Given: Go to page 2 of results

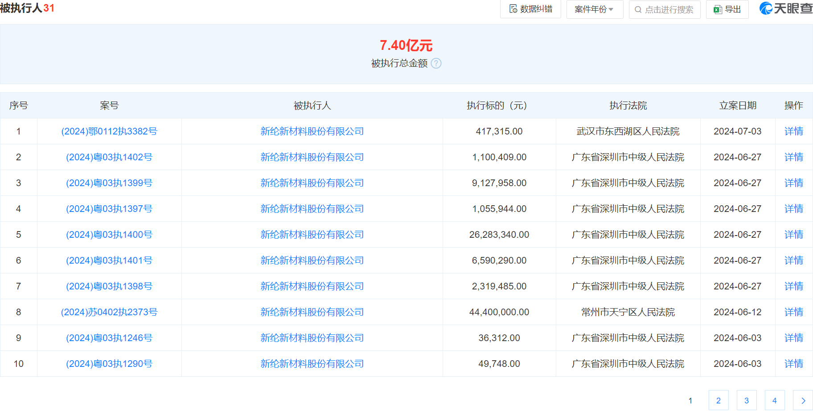Looking at the screenshot, I should point(719,400).
